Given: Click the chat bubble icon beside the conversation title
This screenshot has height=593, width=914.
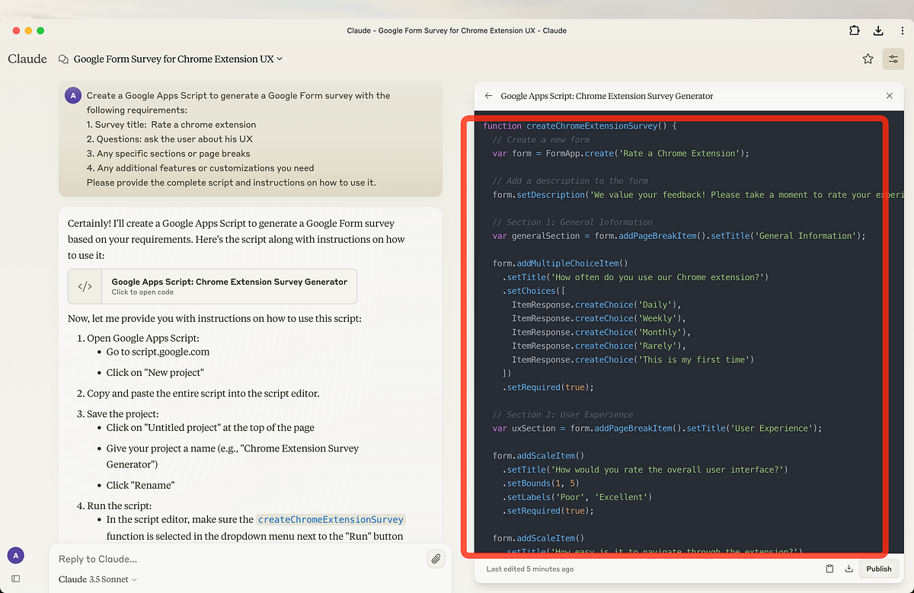Looking at the screenshot, I should click(63, 59).
